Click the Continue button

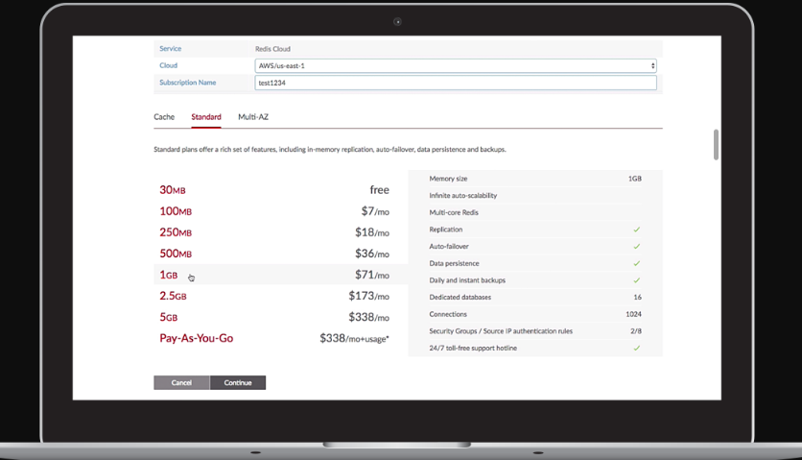[x=238, y=382]
